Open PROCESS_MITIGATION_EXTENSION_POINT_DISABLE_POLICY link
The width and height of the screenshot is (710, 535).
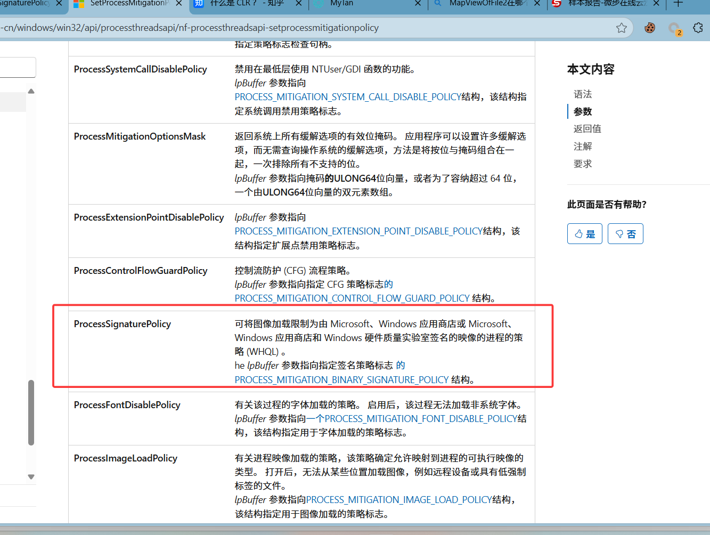pyautogui.click(x=358, y=231)
